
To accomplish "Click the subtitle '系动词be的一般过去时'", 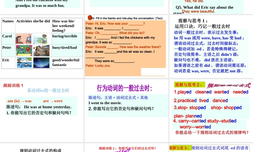I will point(48,90).
